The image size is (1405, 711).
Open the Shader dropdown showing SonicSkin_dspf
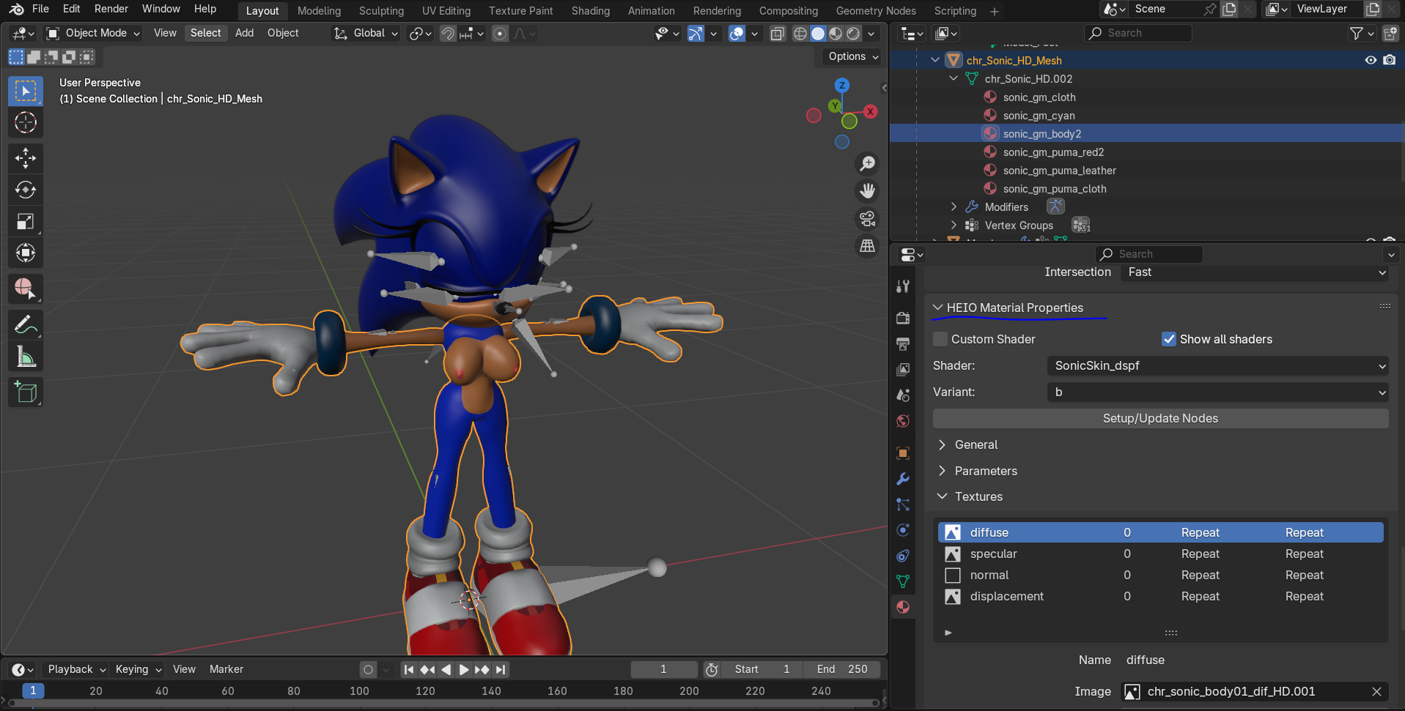[x=1217, y=365]
